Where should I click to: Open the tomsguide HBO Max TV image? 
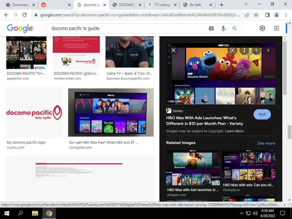pyautogui.click(x=111, y=112)
